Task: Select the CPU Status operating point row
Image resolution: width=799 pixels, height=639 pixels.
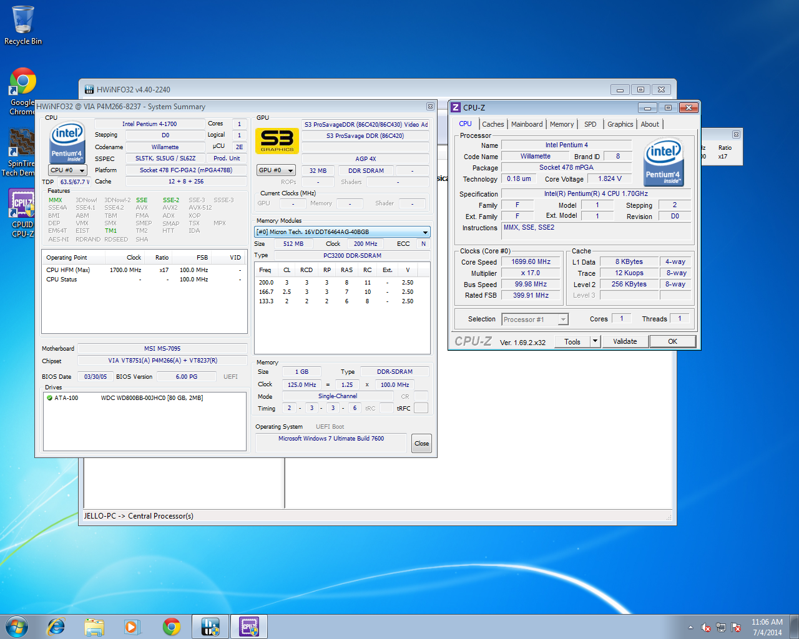Action: click(x=144, y=280)
